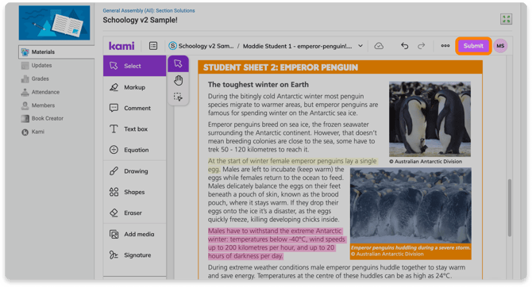Open Grades in Schoology sidebar
The width and height of the screenshot is (532, 287).
click(40, 78)
